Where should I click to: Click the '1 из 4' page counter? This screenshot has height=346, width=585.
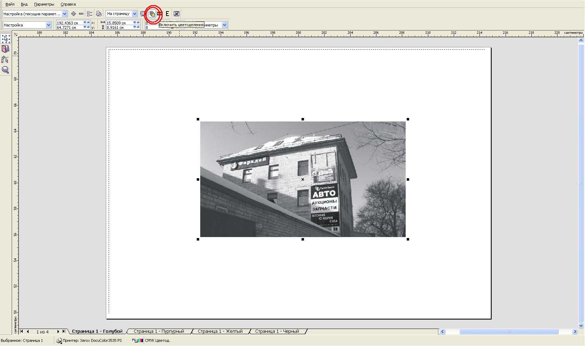pos(42,332)
